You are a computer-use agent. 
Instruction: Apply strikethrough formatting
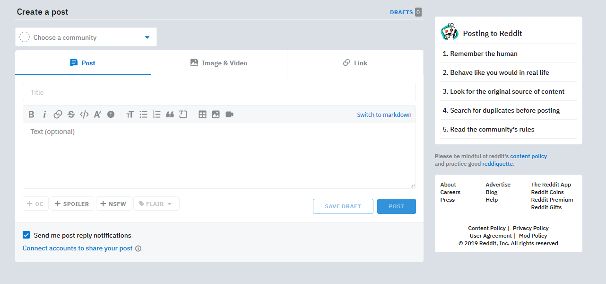tap(71, 114)
